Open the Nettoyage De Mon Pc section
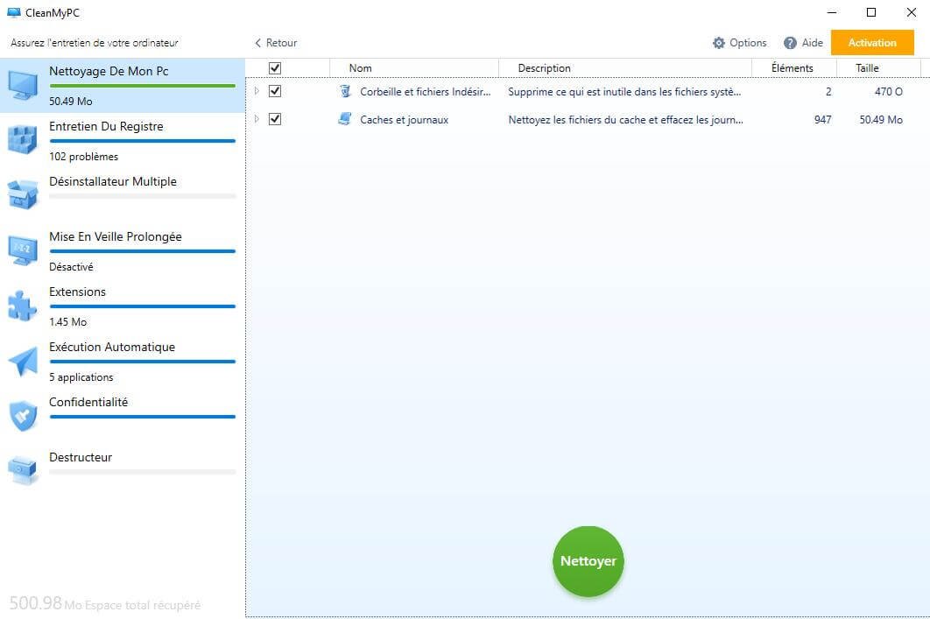Image resolution: width=930 pixels, height=619 pixels. tap(123, 86)
